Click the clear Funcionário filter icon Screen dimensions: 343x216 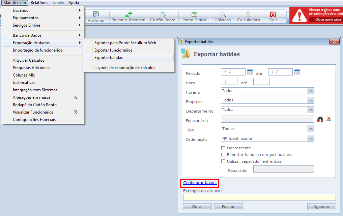click(x=328, y=119)
